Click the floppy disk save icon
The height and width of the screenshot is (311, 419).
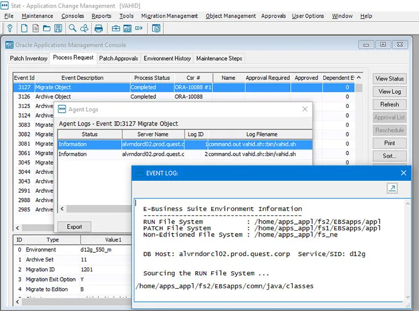[x=58, y=28]
